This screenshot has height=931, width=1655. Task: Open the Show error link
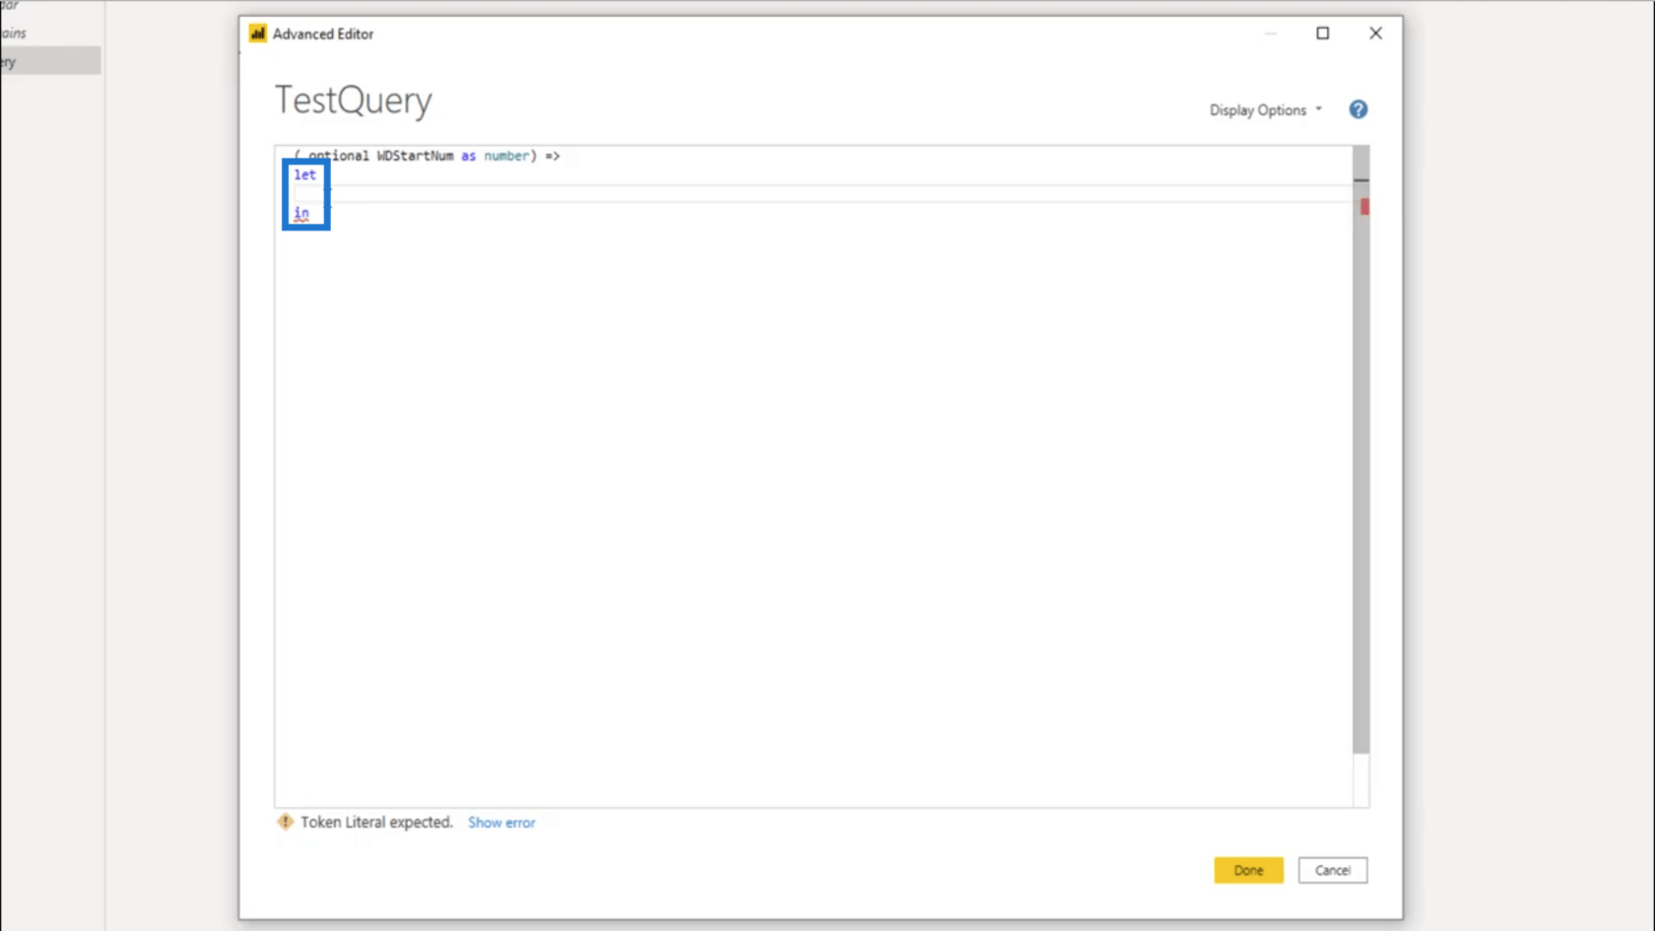pyautogui.click(x=501, y=823)
